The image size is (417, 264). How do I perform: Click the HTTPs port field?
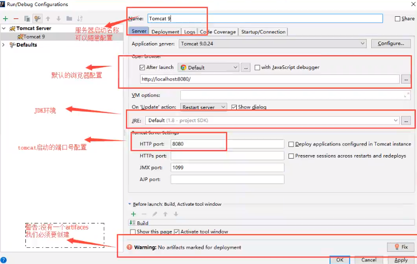[x=228, y=156]
